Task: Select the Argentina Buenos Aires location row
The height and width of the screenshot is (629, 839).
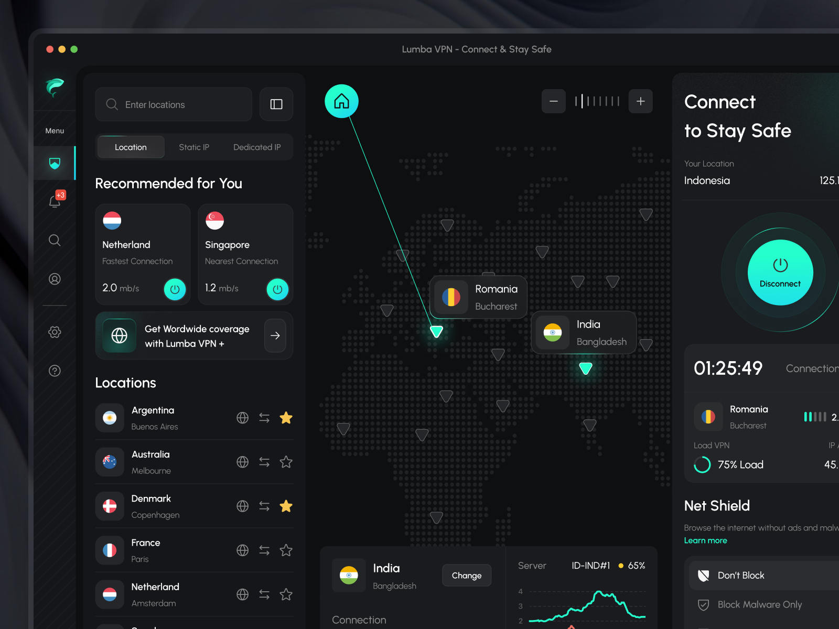Action: [194, 418]
